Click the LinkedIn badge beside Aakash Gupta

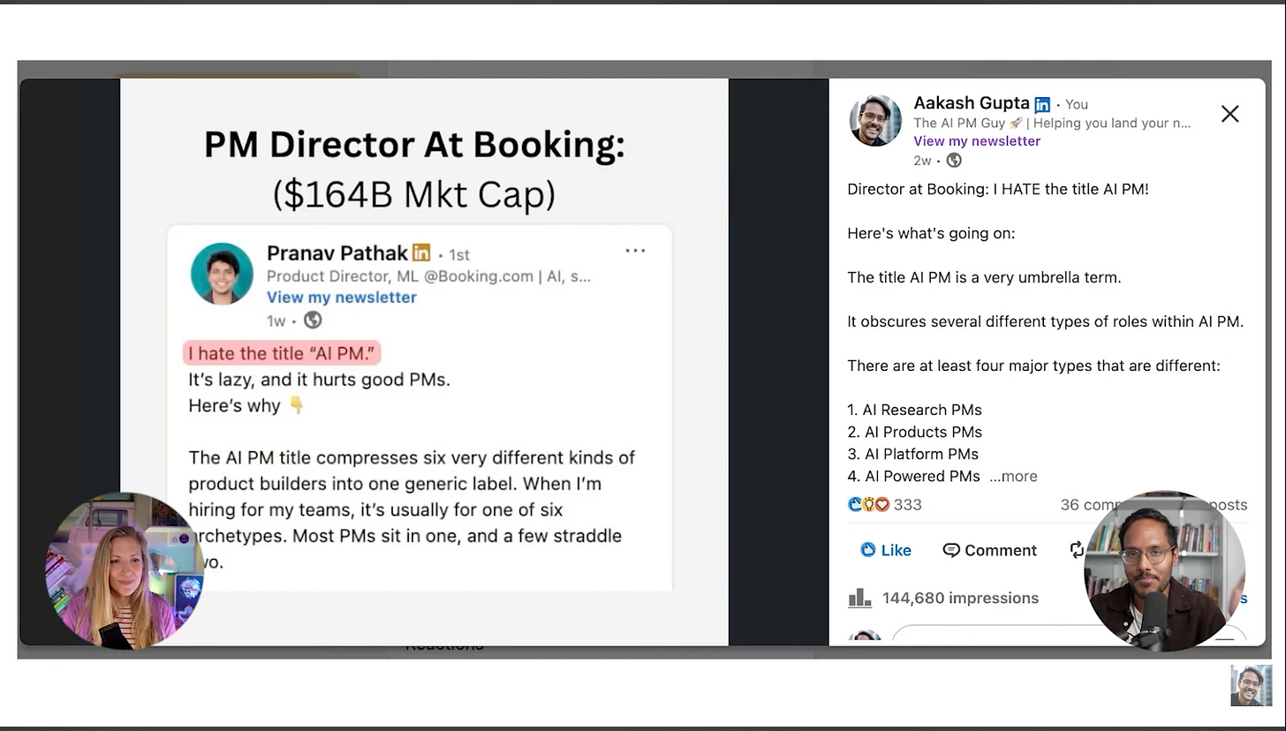(1042, 104)
